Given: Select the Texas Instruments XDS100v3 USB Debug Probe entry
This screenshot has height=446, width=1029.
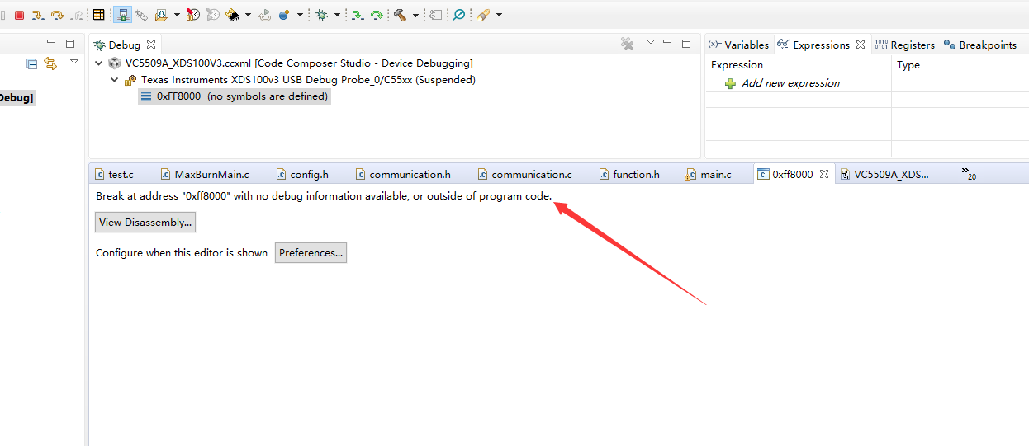Looking at the screenshot, I should click(x=308, y=80).
